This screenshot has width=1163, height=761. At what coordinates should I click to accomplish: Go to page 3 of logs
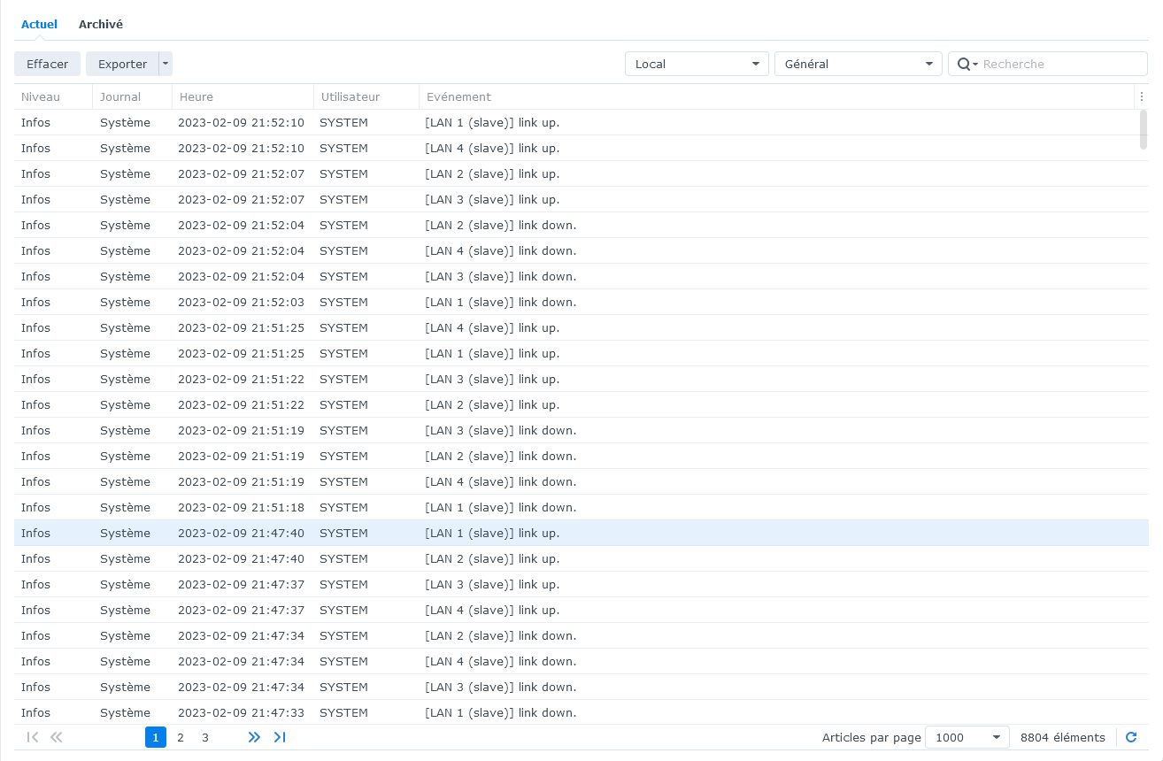coord(205,737)
